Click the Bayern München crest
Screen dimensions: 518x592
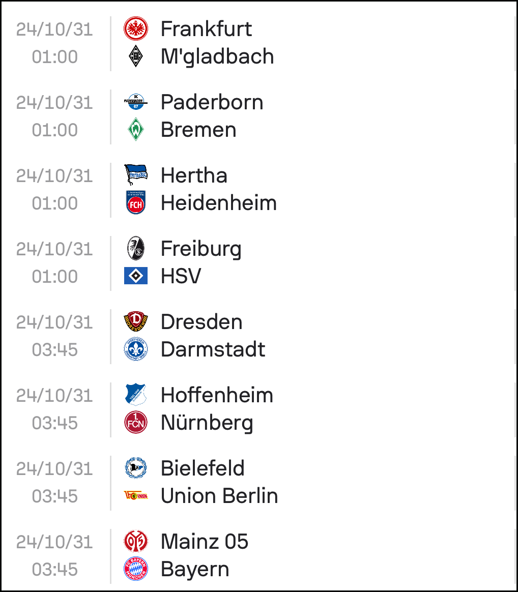(136, 569)
